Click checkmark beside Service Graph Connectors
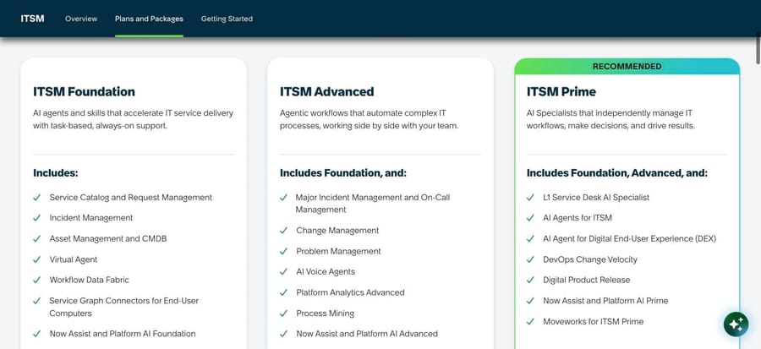 click(37, 301)
